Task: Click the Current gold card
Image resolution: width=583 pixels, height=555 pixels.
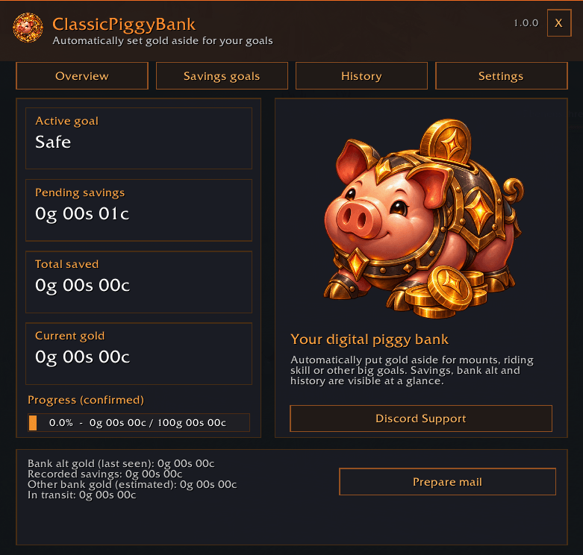Action: point(139,354)
